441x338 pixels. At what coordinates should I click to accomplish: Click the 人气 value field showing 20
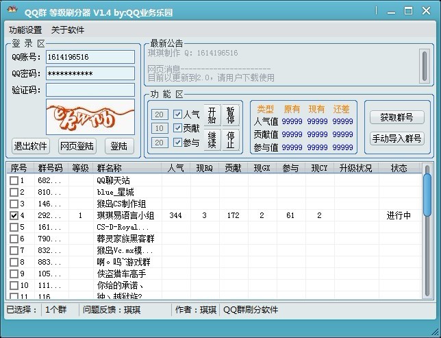tap(160, 114)
